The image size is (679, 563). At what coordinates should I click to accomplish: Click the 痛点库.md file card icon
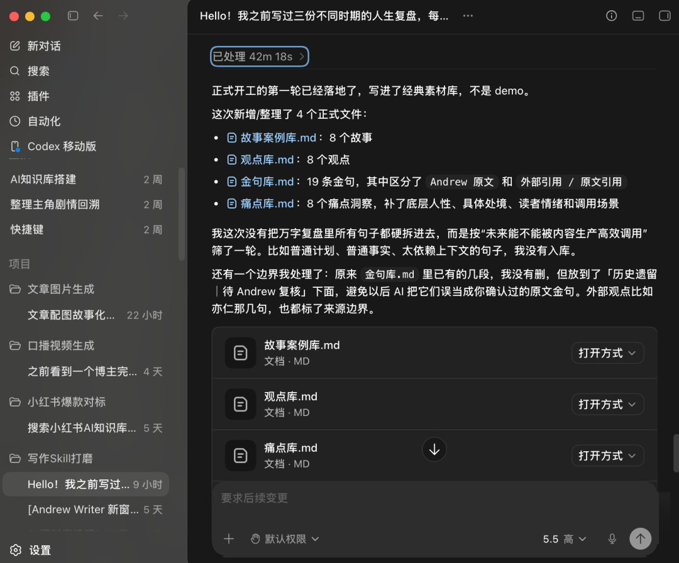click(x=240, y=456)
